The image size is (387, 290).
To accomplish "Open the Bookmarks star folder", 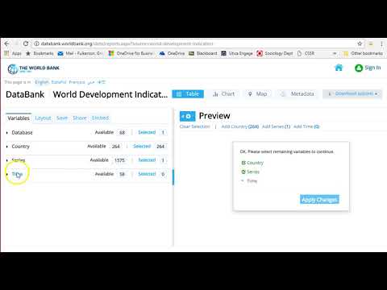I will coord(40,53).
